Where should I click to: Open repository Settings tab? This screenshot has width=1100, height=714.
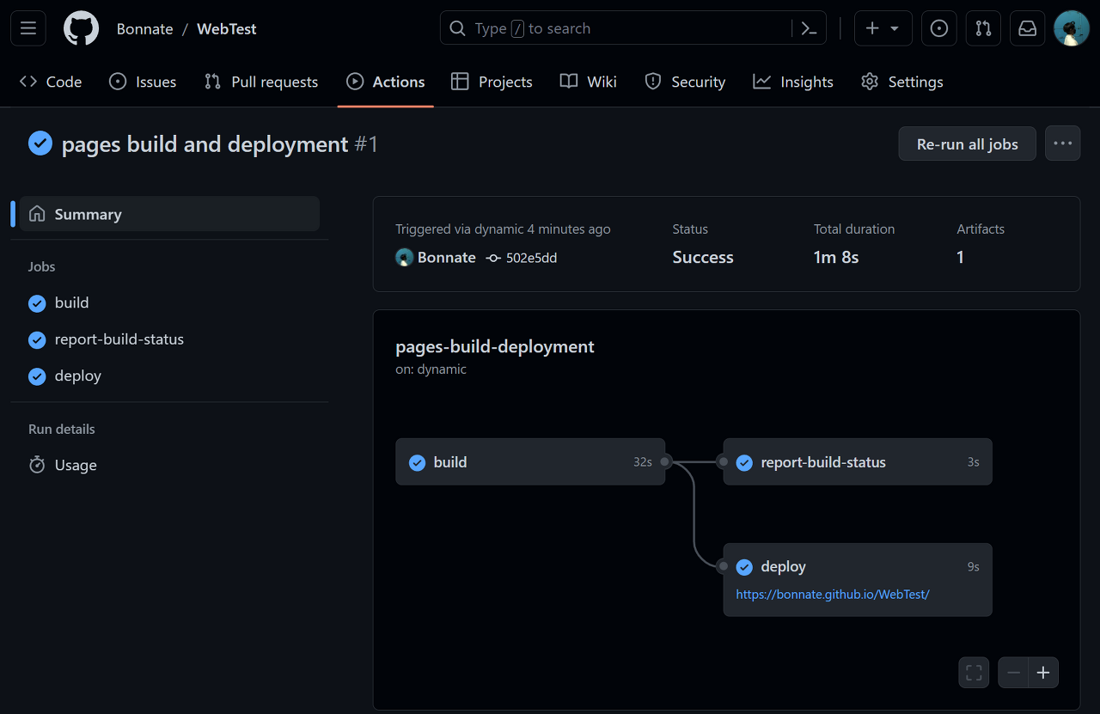(902, 82)
